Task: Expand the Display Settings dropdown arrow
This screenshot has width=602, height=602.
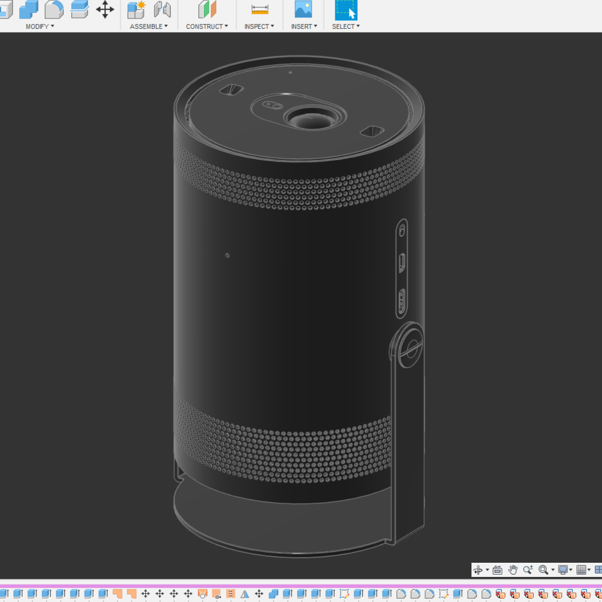Action: [571, 570]
